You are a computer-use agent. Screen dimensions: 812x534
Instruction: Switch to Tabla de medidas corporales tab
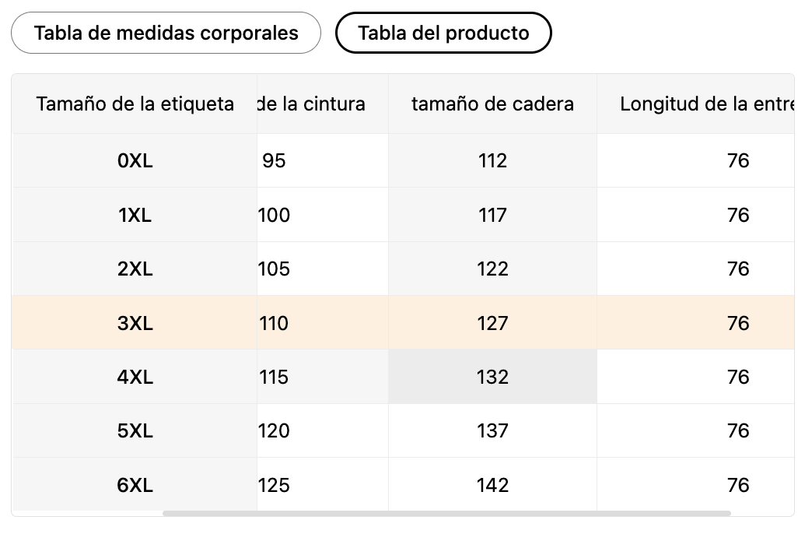166,33
